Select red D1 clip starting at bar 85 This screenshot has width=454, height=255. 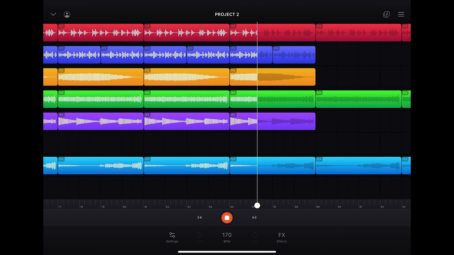click(272, 33)
